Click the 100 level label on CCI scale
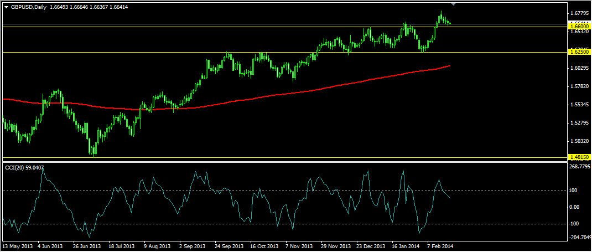 574,190
